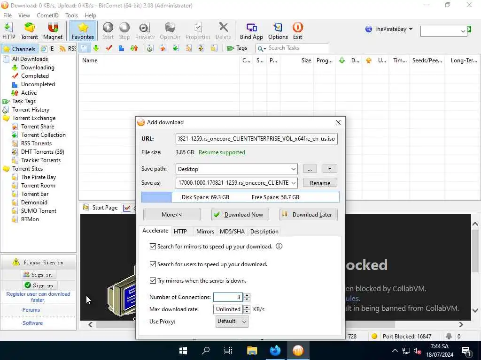Click the Bind App toolbar icon
This screenshot has height=360, width=481.
click(251, 30)
